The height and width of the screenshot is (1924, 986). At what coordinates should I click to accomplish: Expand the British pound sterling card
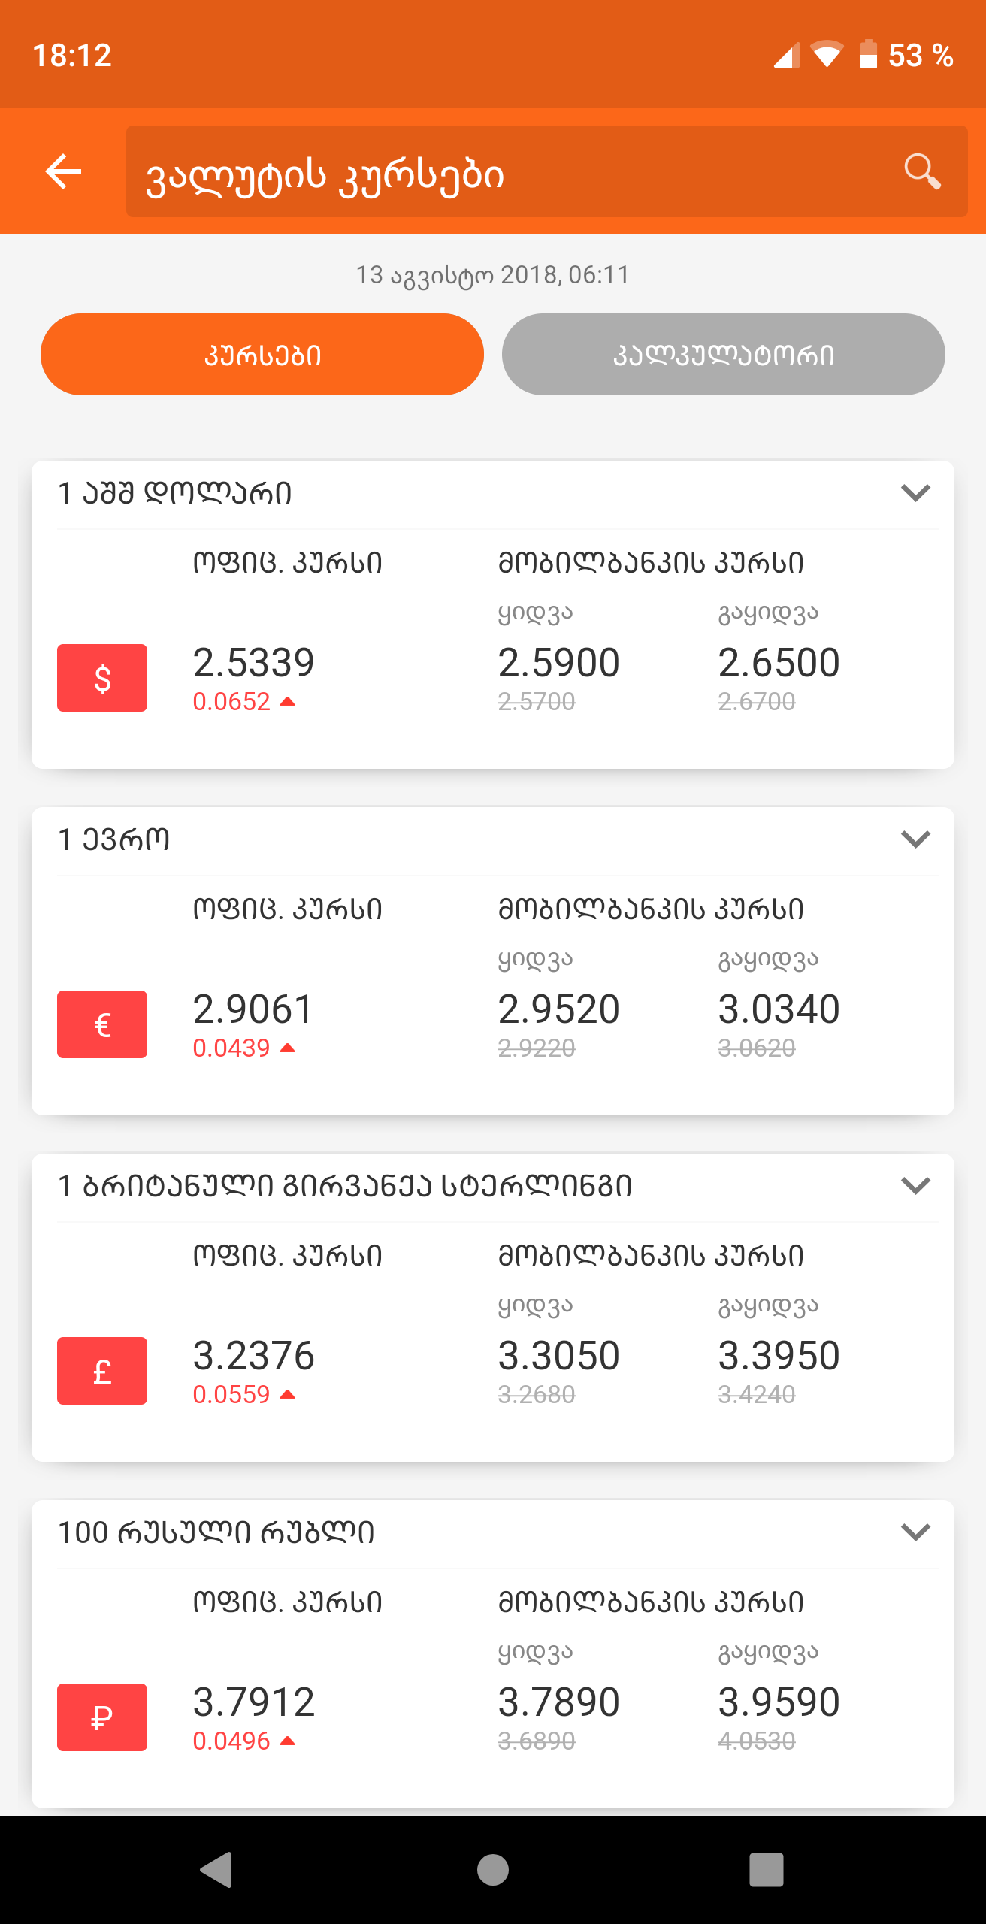pyautogui.click(x=915, y=1186)
